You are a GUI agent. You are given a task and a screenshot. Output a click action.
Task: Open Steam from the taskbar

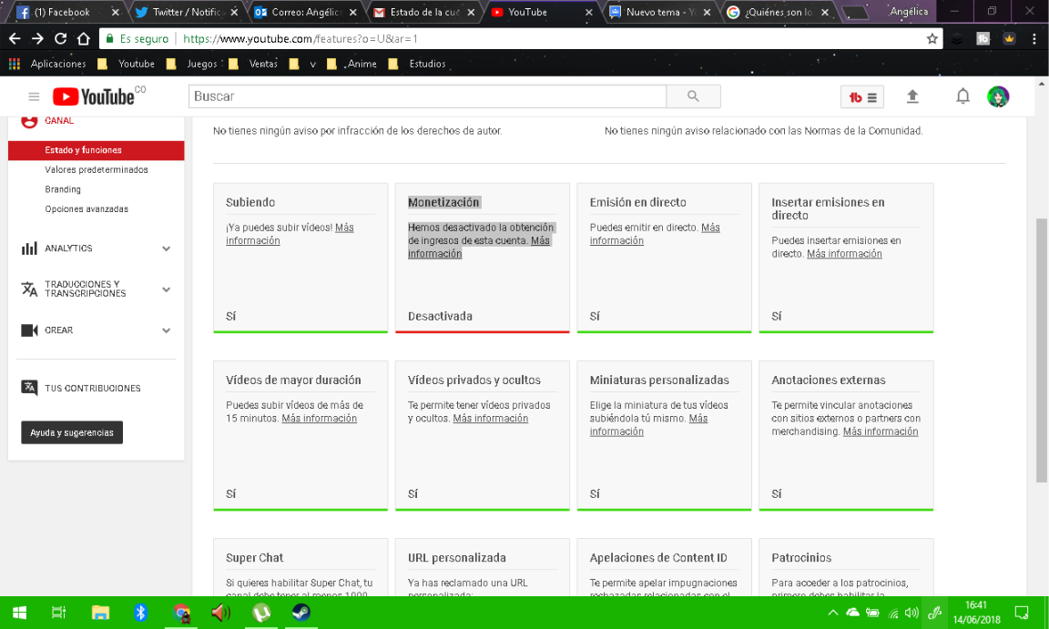pos(301,613)
